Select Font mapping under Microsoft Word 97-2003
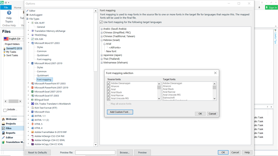 (x=44, y=59)
